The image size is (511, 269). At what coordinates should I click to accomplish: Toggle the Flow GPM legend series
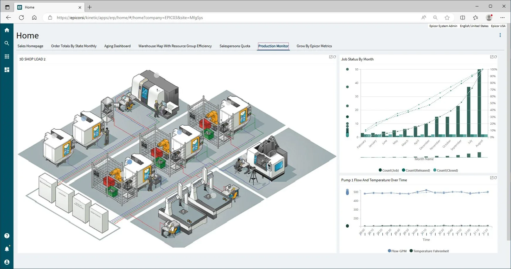(397, 251)
